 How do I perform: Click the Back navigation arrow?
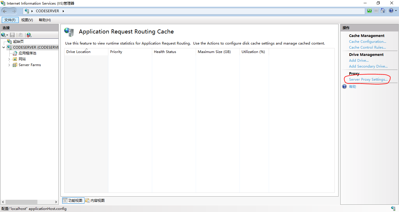[5, 11]
